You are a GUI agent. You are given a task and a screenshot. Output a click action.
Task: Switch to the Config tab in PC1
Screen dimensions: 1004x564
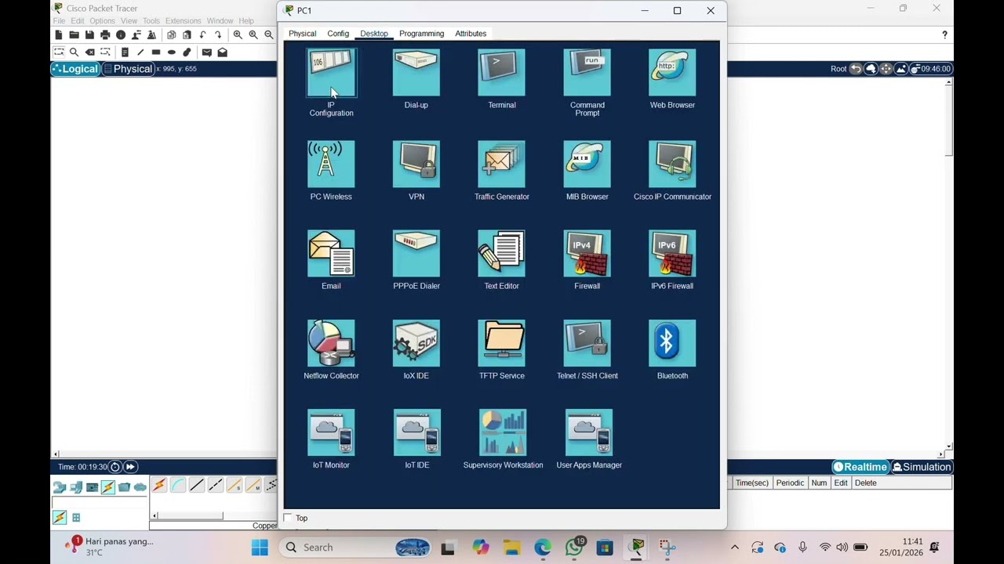click(x=338, y=34)
